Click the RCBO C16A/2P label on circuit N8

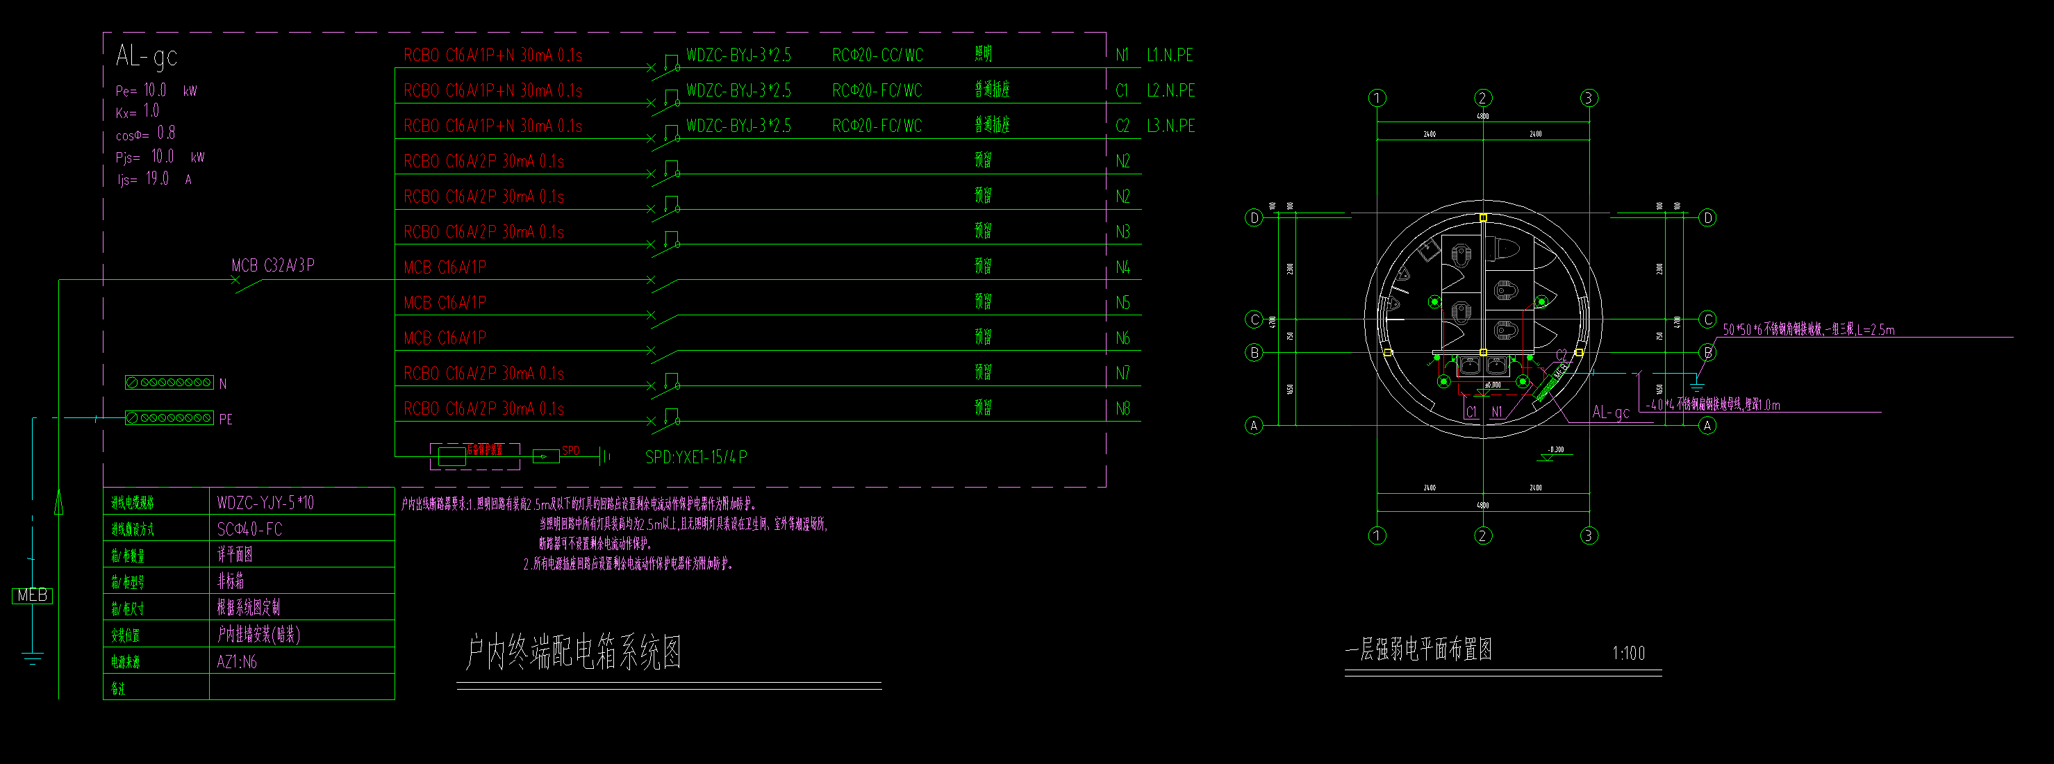[x=484, y=408]
